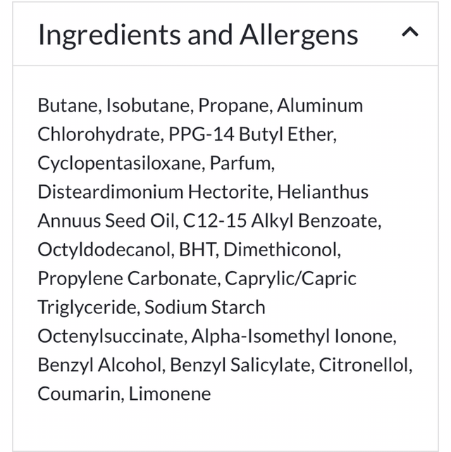This screenshot has height=452, width=451.
Task: Click the C12-15 Alkyl Benzoate text
Action: (x=281, y=221)
